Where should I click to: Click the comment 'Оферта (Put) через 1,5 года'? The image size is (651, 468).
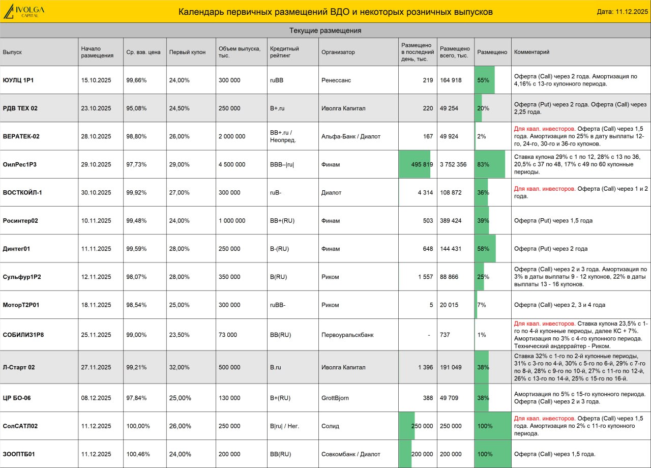[x=553, y=221]
